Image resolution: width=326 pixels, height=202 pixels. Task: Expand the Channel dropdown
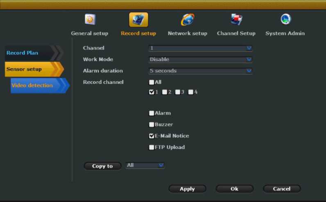(200, 48)
